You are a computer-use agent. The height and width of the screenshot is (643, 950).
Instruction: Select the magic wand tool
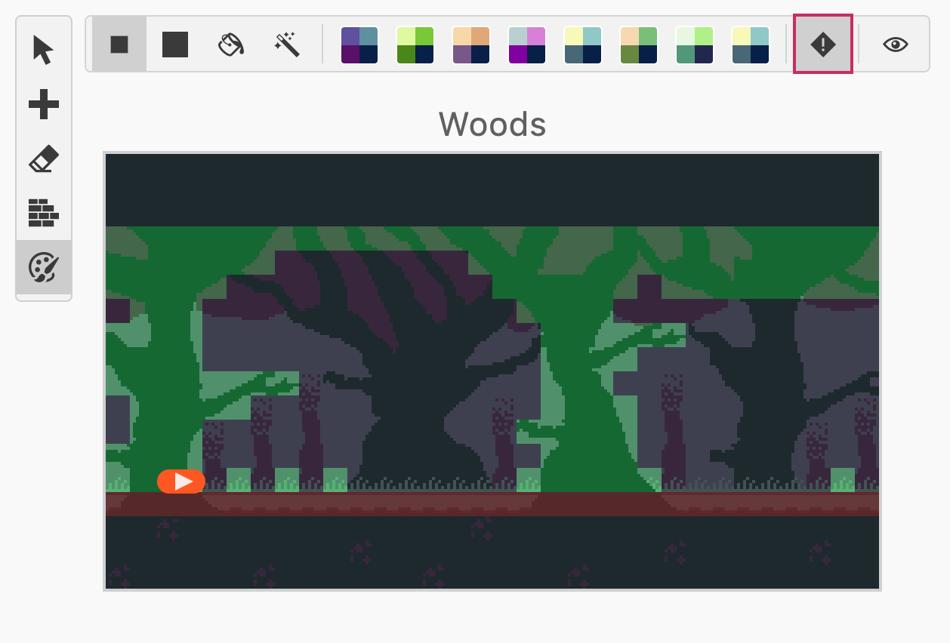[287, 45]
